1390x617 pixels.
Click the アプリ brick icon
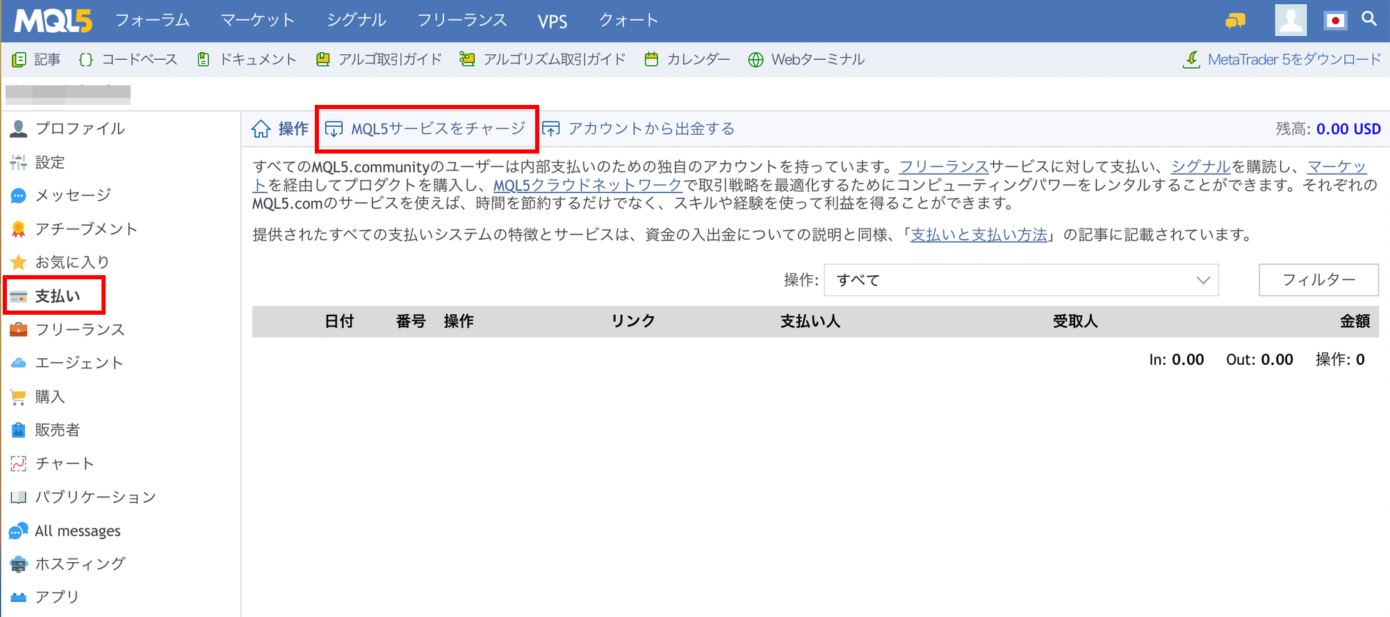coord(19,598)
